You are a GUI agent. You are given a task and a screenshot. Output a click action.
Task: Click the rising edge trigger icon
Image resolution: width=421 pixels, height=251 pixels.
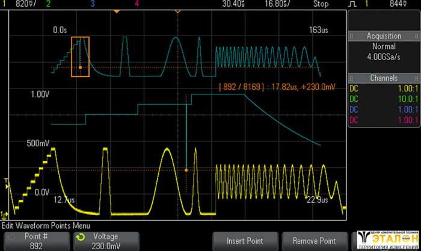coord(353,4)
